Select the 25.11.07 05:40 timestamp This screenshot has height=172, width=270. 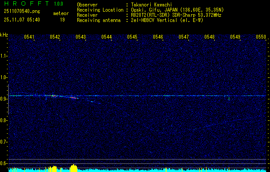[x=21, y=19]
